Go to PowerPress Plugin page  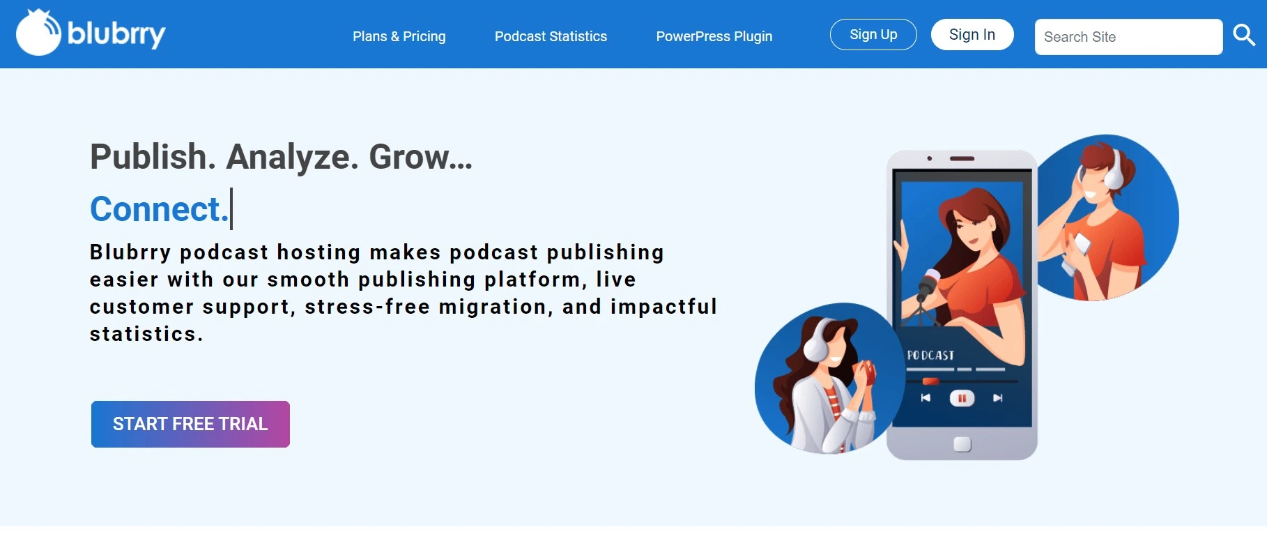(714, 36)
